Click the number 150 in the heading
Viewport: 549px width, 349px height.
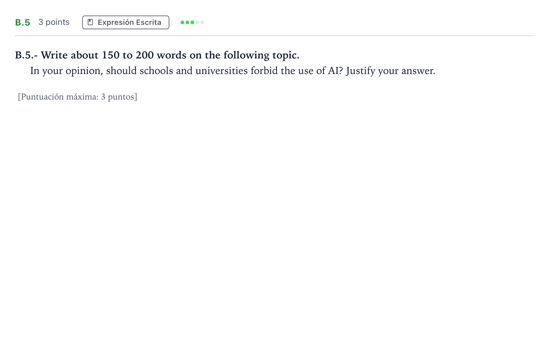(x=111, y=55)
